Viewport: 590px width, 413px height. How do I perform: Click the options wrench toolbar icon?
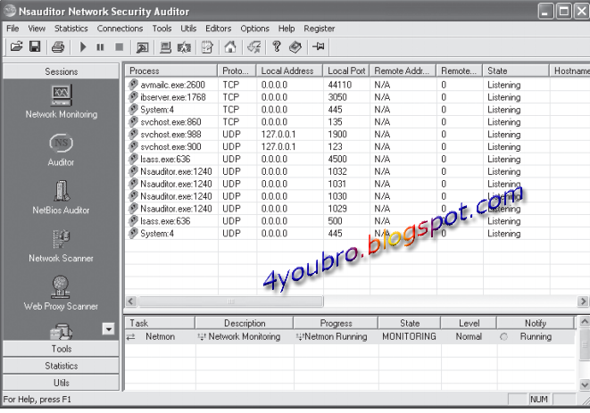point(254,47)
